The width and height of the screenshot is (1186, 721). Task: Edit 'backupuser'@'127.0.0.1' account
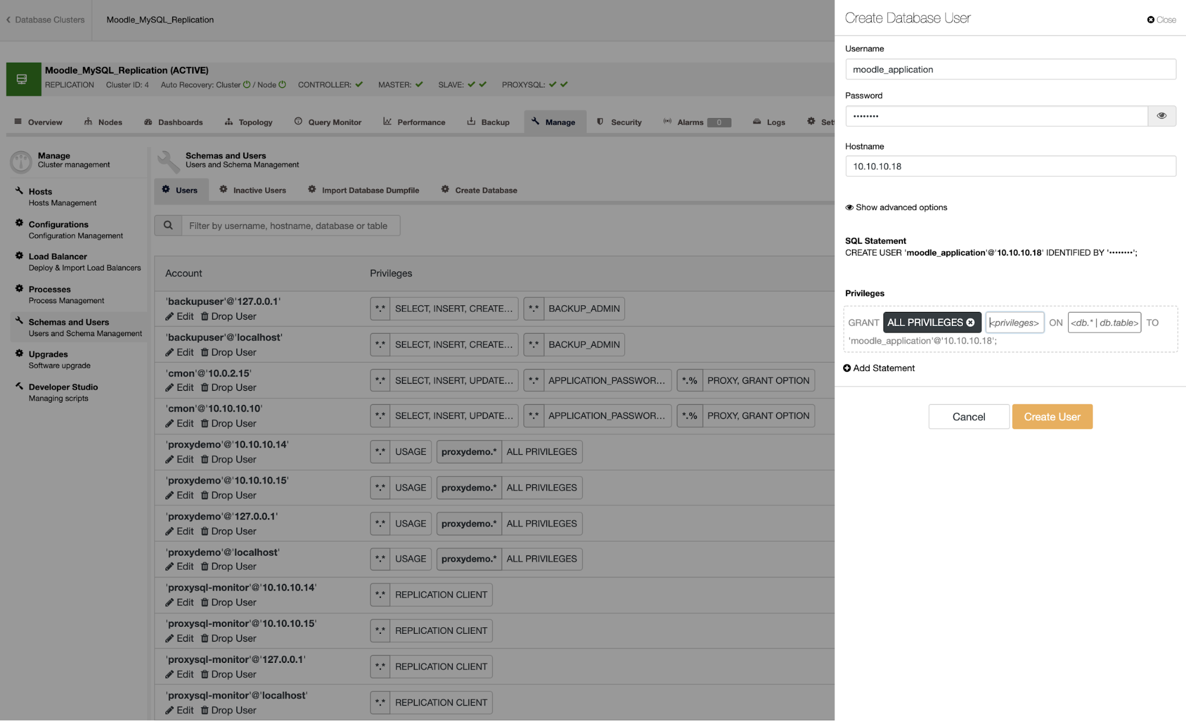tap(180, 317)
